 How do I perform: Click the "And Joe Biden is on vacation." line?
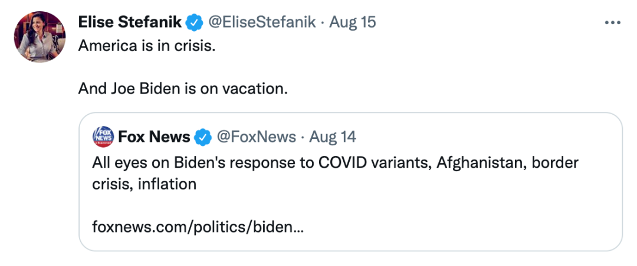coord(183,89)
